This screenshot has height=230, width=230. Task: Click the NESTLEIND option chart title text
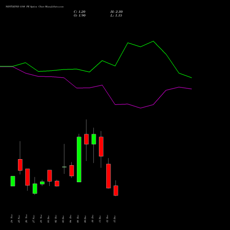pos(34,7)
